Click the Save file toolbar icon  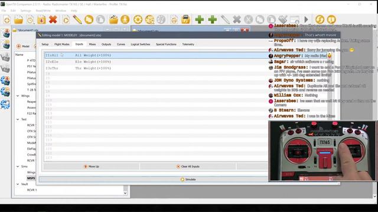pos(41,19)
